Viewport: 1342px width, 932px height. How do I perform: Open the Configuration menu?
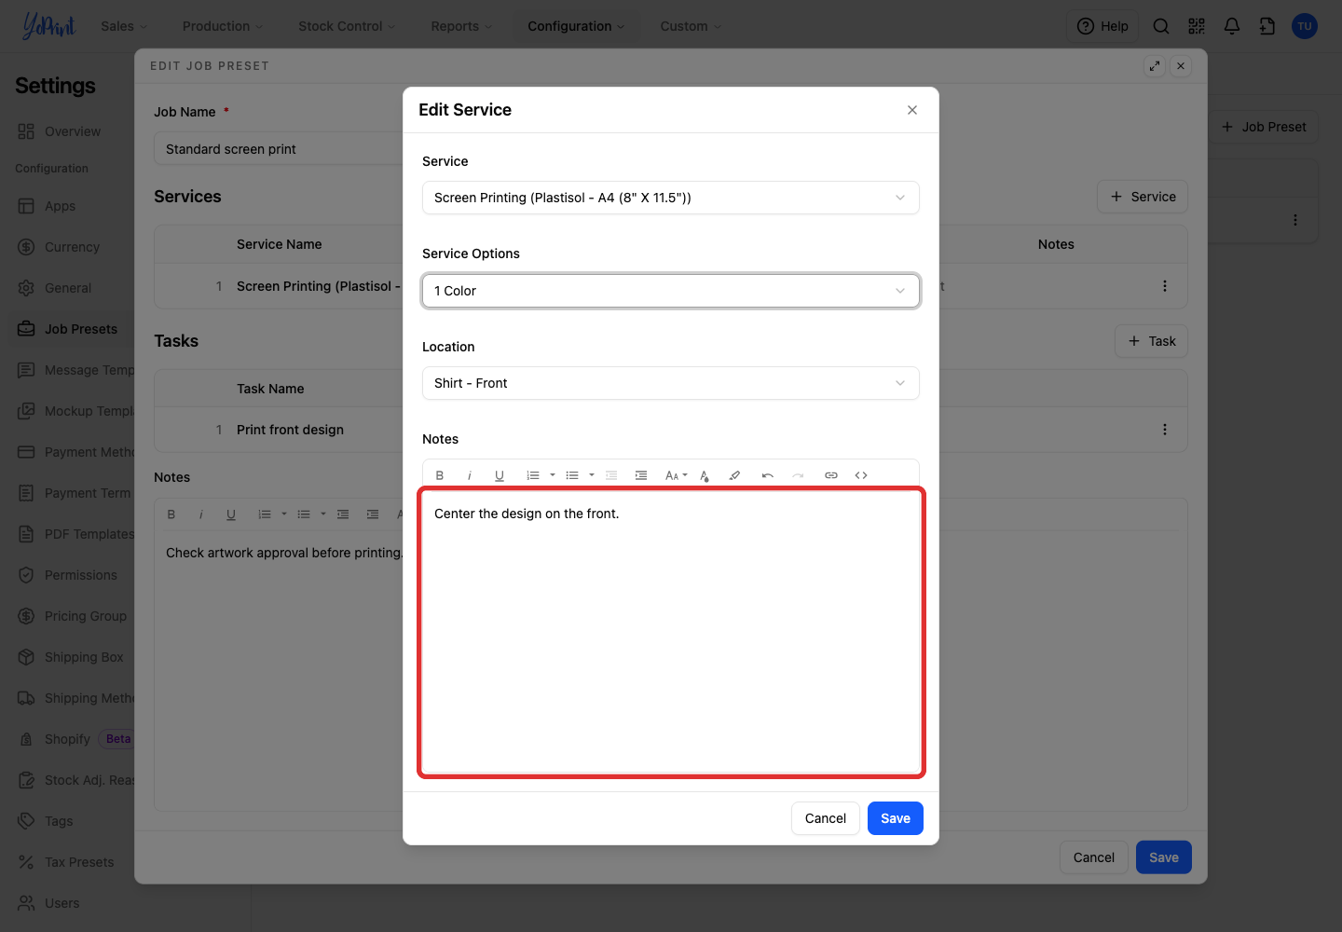(576, 26)
